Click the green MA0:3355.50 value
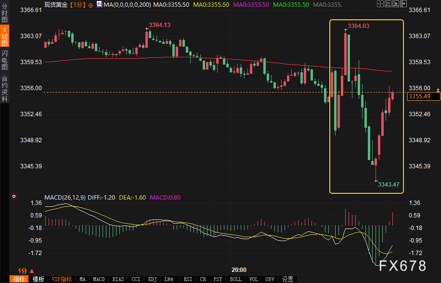Viewport: 441px width, 283px height. [291, 5]
